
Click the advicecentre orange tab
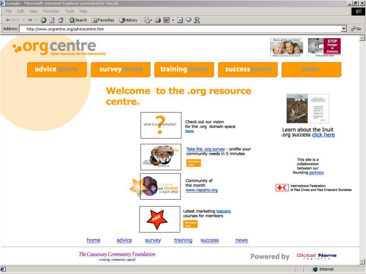point(57,70)
